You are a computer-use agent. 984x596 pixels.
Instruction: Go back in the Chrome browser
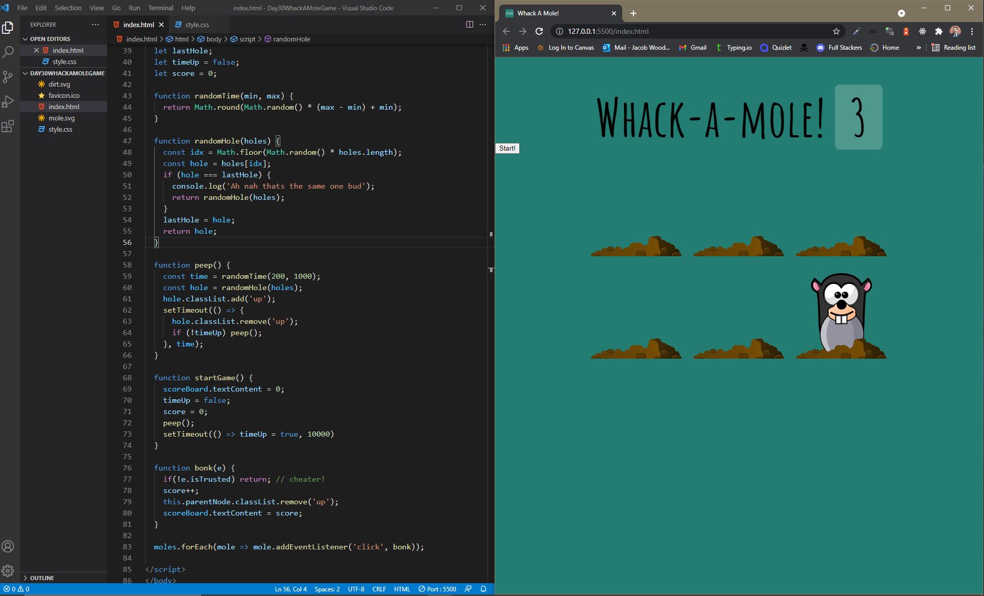[x=506, y=31]
